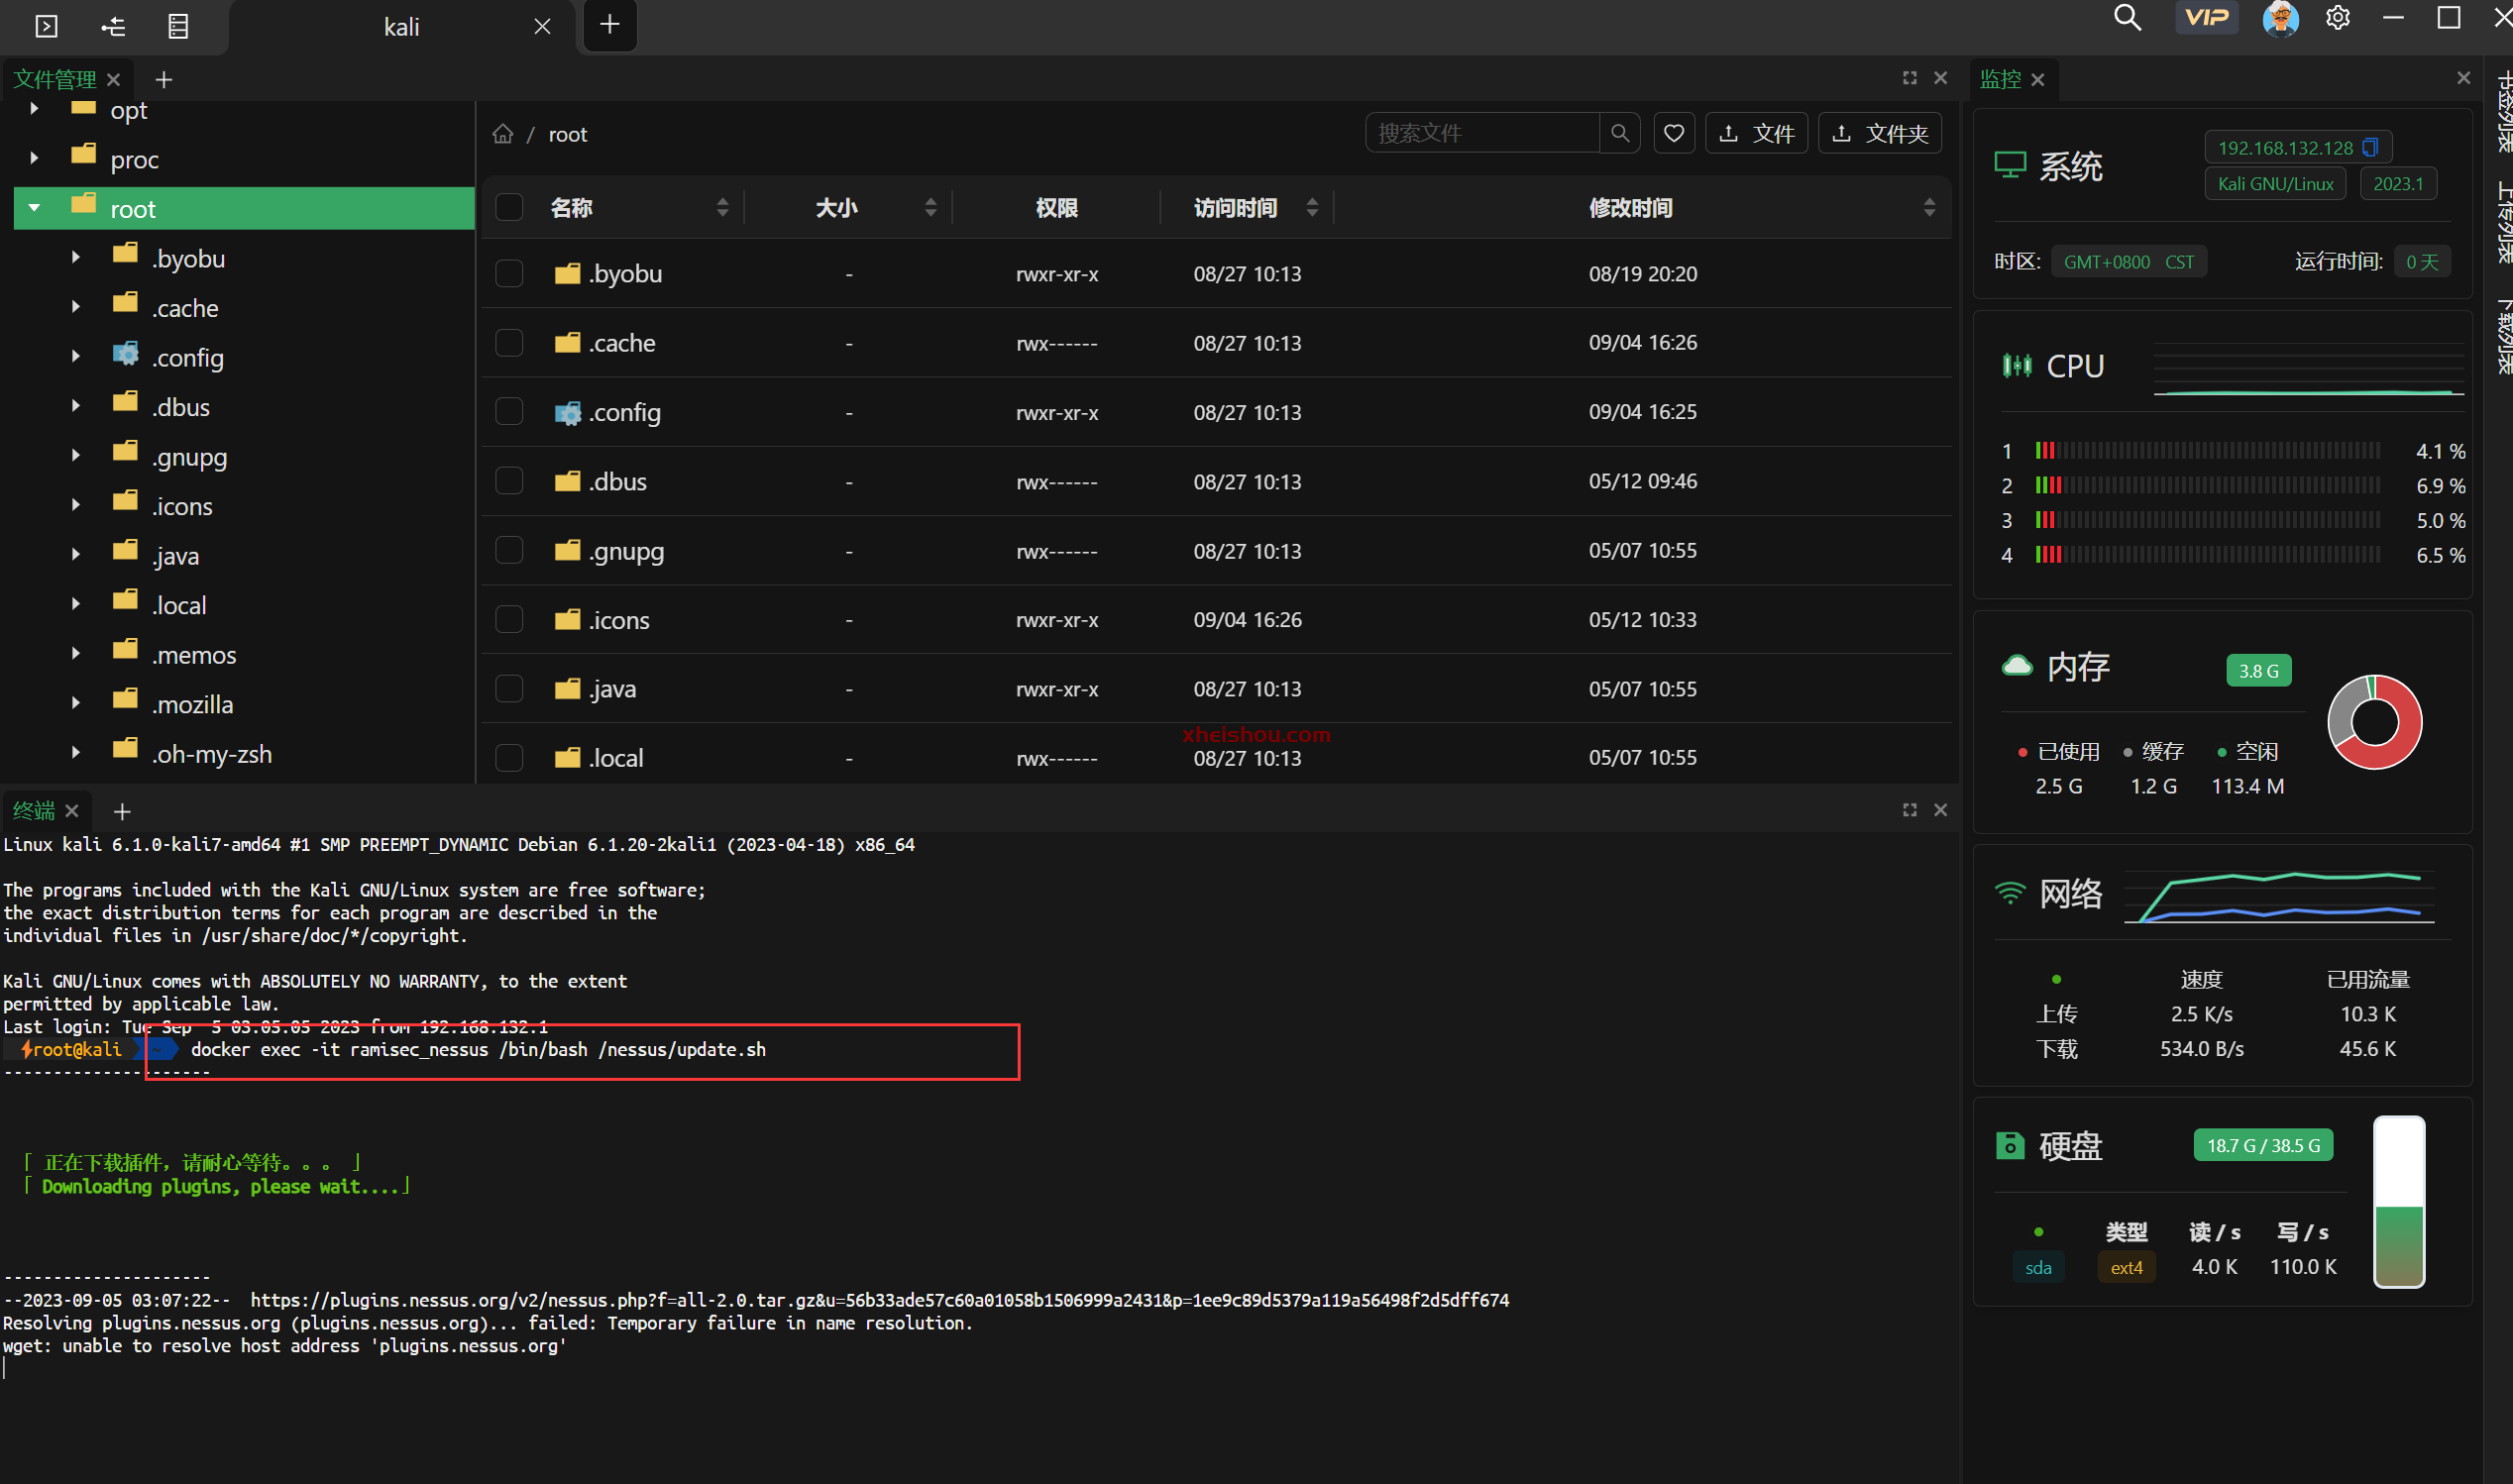The image size is (2513, 1484).
Task: Switch to the kali session tab
Action: click(x=401, y=27)
